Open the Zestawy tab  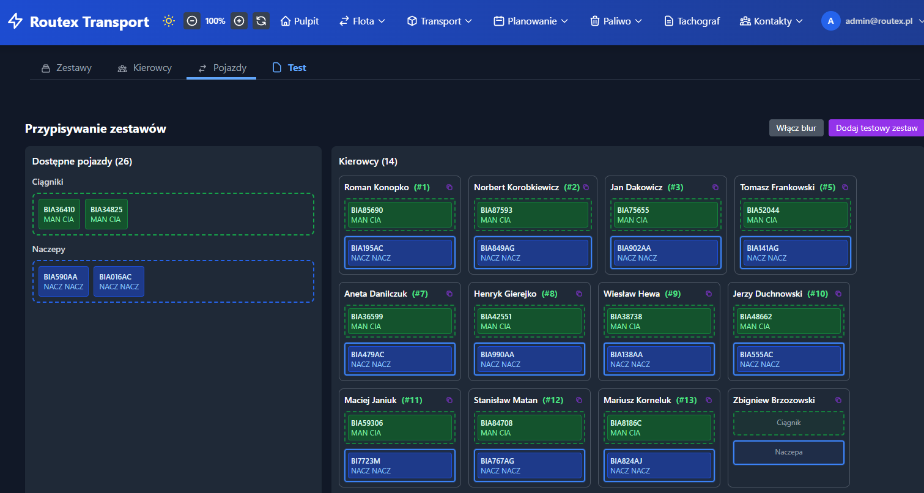point(66,68)
